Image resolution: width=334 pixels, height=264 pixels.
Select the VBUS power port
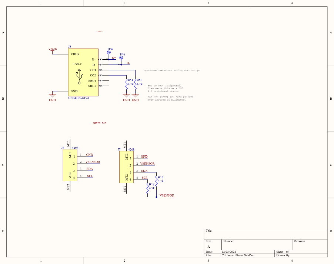[53, 49]
